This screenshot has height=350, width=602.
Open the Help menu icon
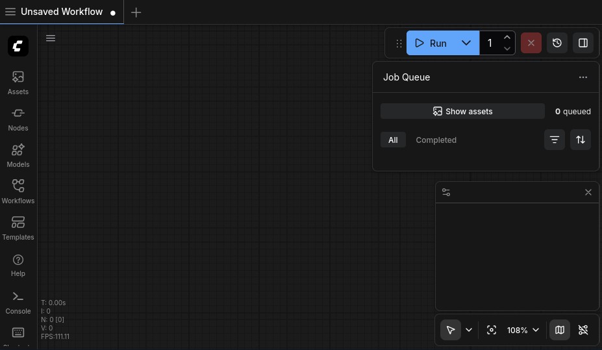(x=18, y=264)
